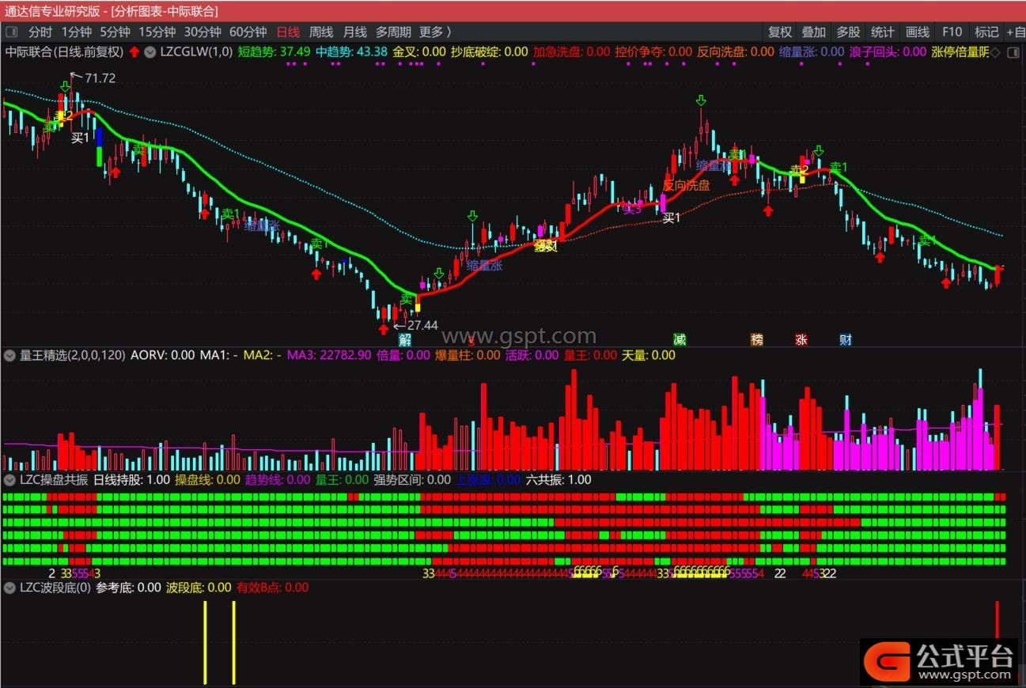Screen dimensions: 1026x688
Task: Click the 减 info marker icon
Action: pyautogui.click(x=680, y=340)
